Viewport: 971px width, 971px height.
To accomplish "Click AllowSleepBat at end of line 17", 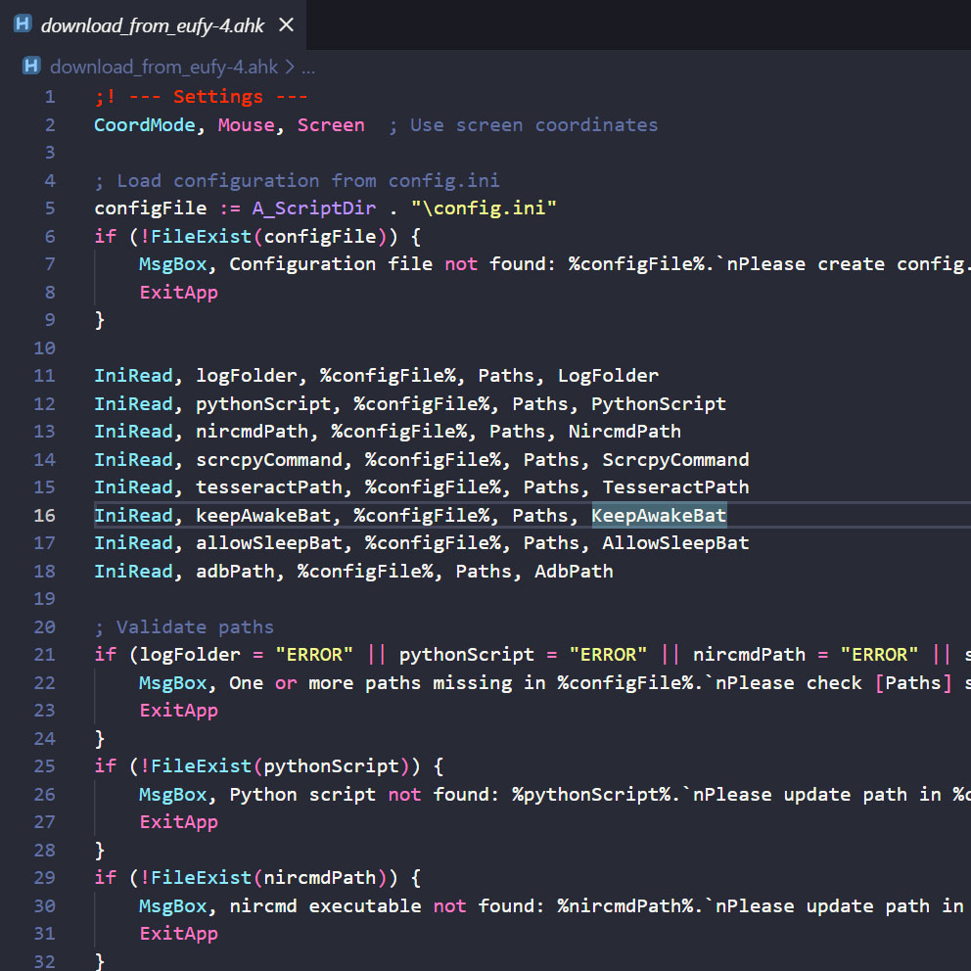I will [675, 542].
